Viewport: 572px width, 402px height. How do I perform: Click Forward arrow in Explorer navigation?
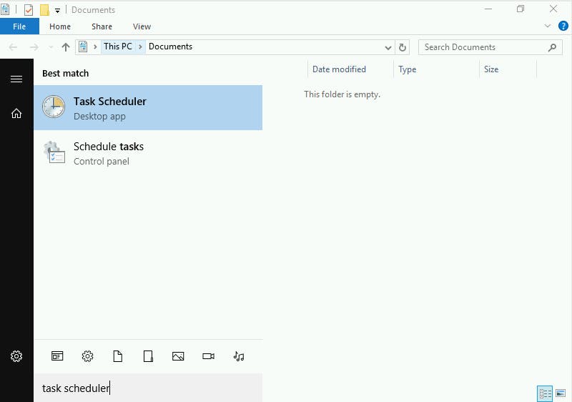tap(34, 47)
